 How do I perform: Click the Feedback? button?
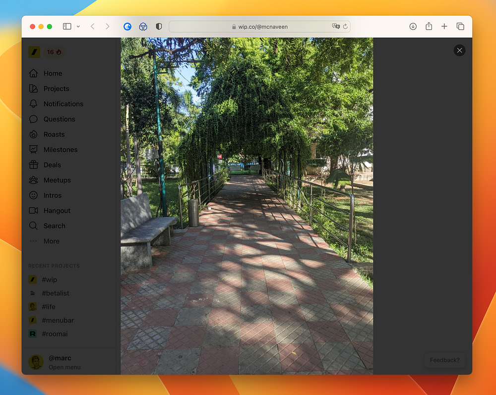tap(444, 360)
